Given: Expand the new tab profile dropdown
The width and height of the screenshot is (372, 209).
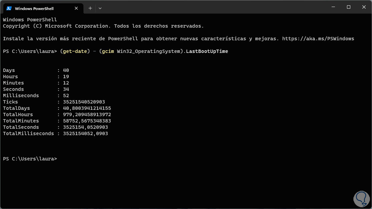Looking at the screenshot, I should coord(100,8).
